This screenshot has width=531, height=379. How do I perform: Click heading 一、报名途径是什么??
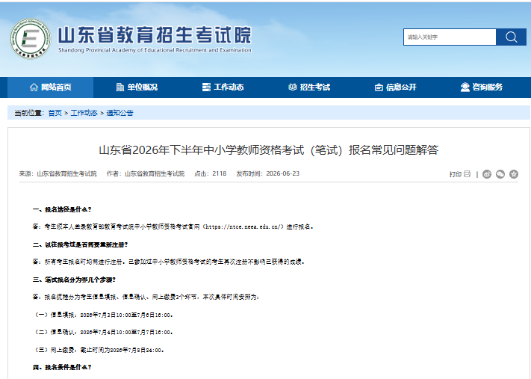point(62,209)
